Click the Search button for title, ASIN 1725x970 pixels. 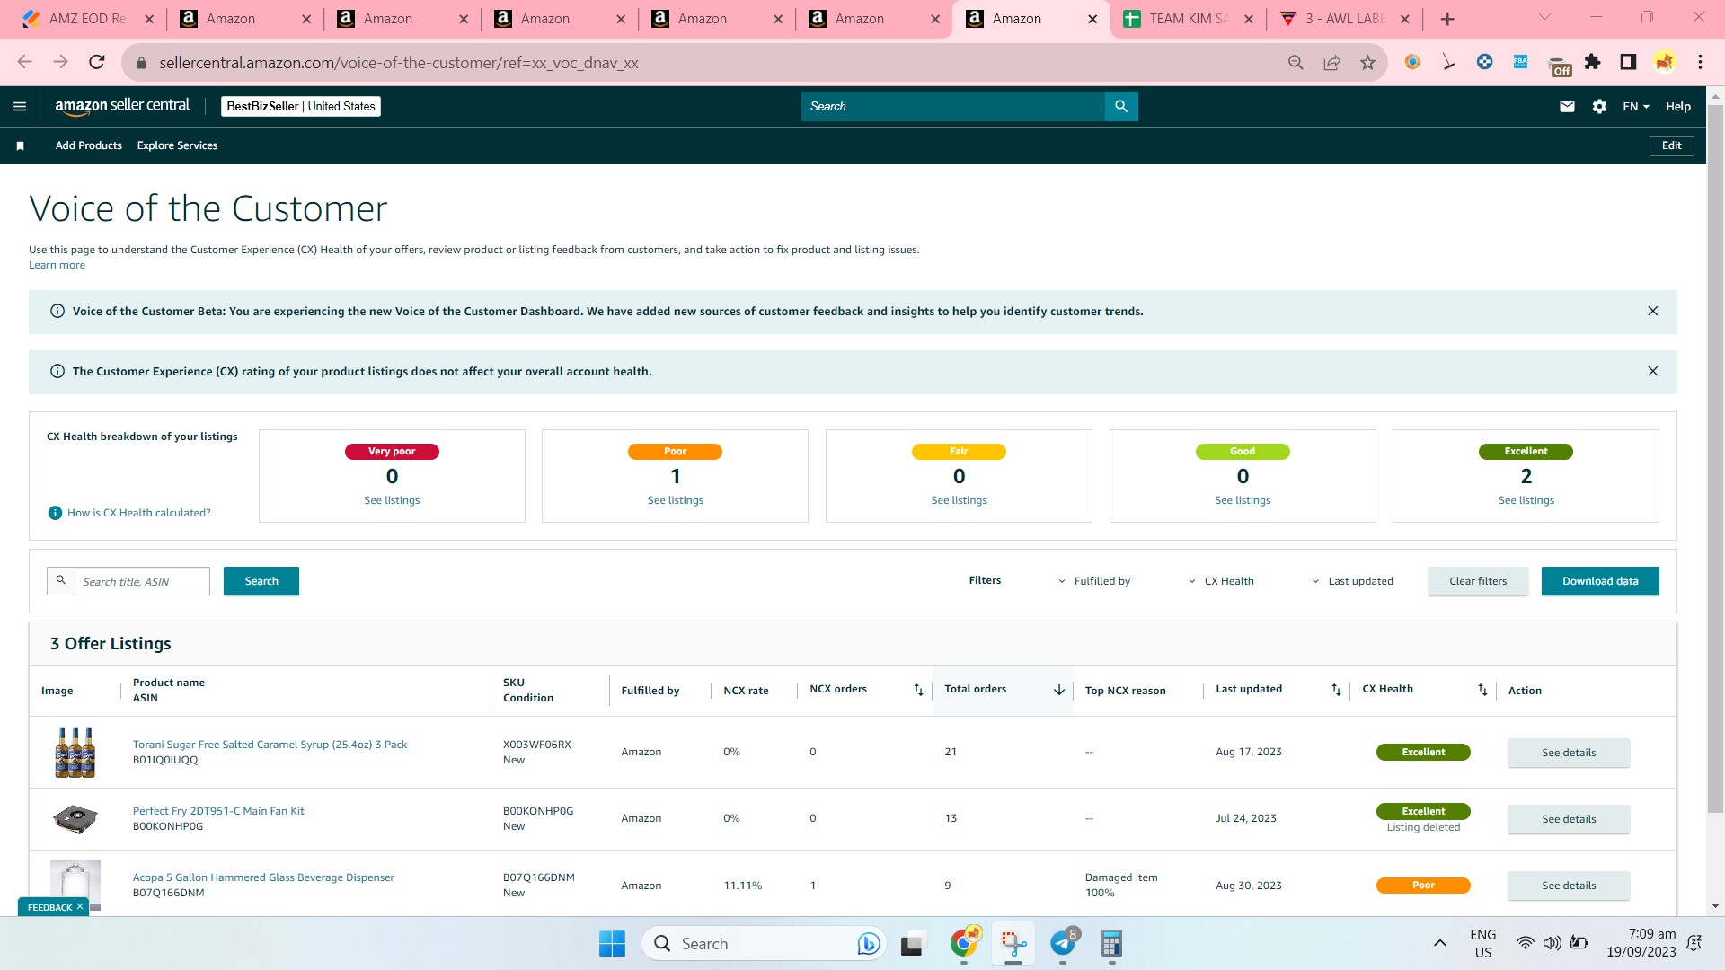point(261,581)
